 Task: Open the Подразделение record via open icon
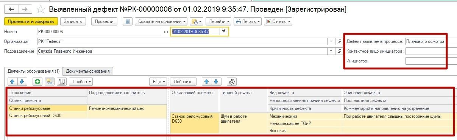click(x=339, y=51)
